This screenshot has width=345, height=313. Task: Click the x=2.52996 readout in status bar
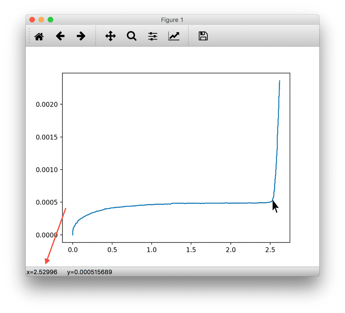click(x=42, y=272)
